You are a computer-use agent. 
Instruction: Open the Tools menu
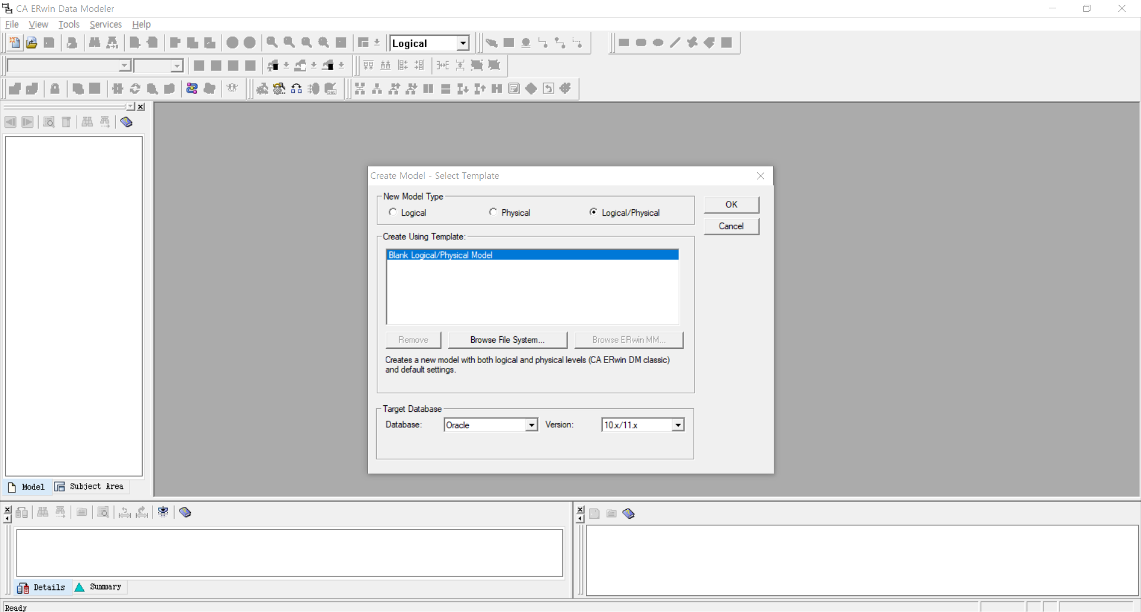click(x=68, y=24)
